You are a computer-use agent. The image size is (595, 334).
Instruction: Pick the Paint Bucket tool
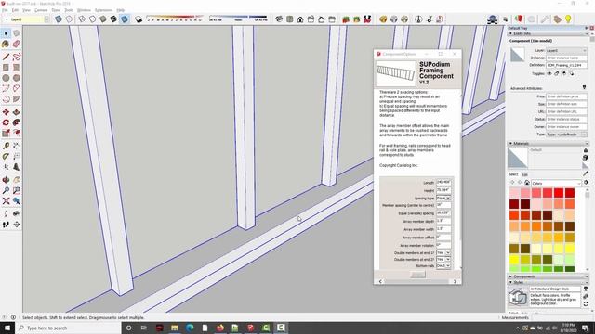(x=6, y=45)
